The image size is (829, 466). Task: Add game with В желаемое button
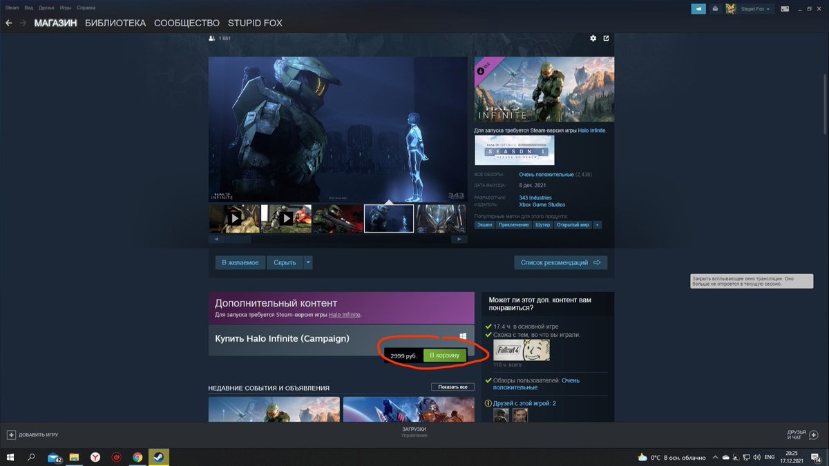point(240,262)
